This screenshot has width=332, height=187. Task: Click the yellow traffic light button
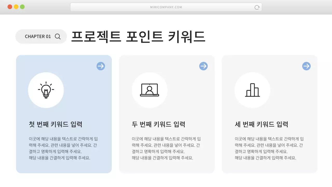coord(16,7)
